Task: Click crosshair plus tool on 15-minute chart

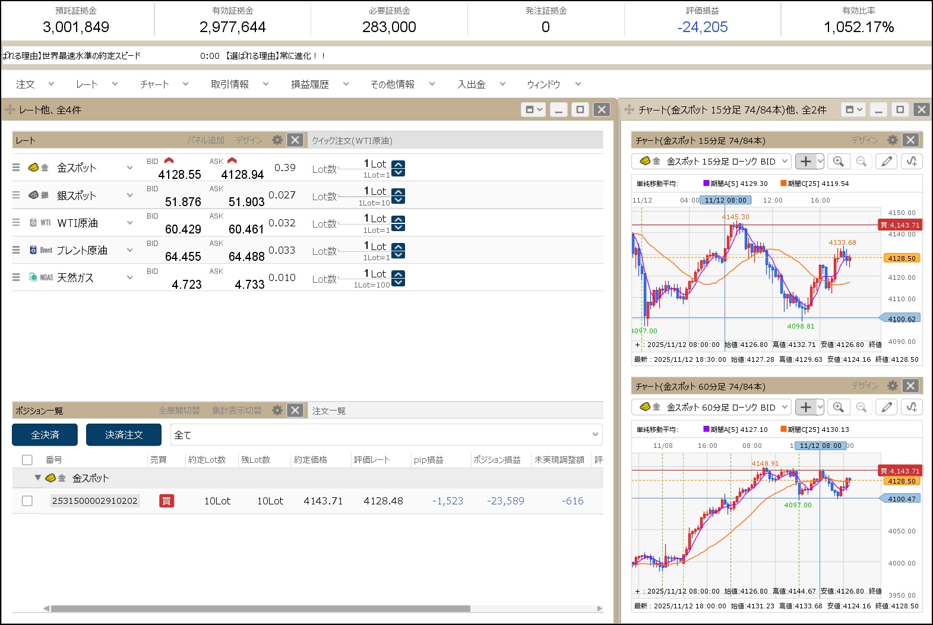Action: (x=805, y=161)
